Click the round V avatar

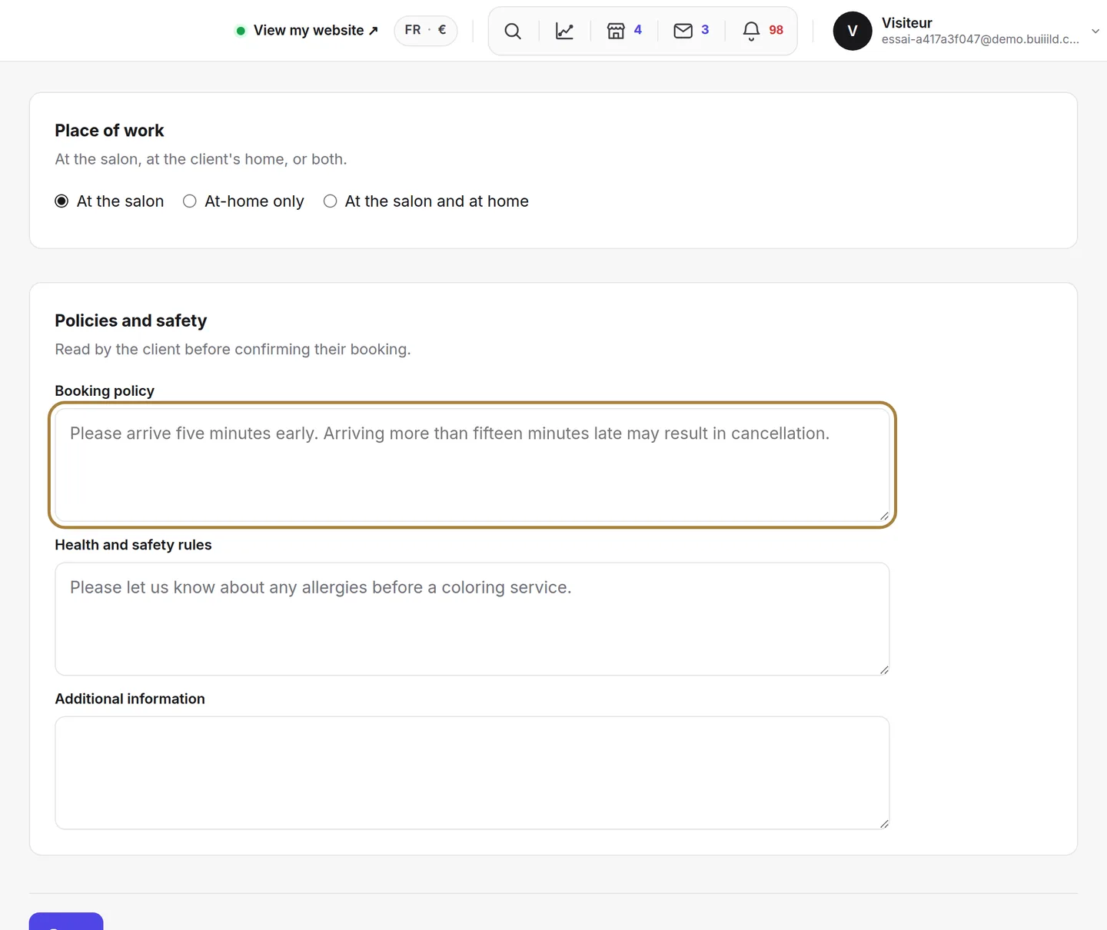(x=853, y=31)
